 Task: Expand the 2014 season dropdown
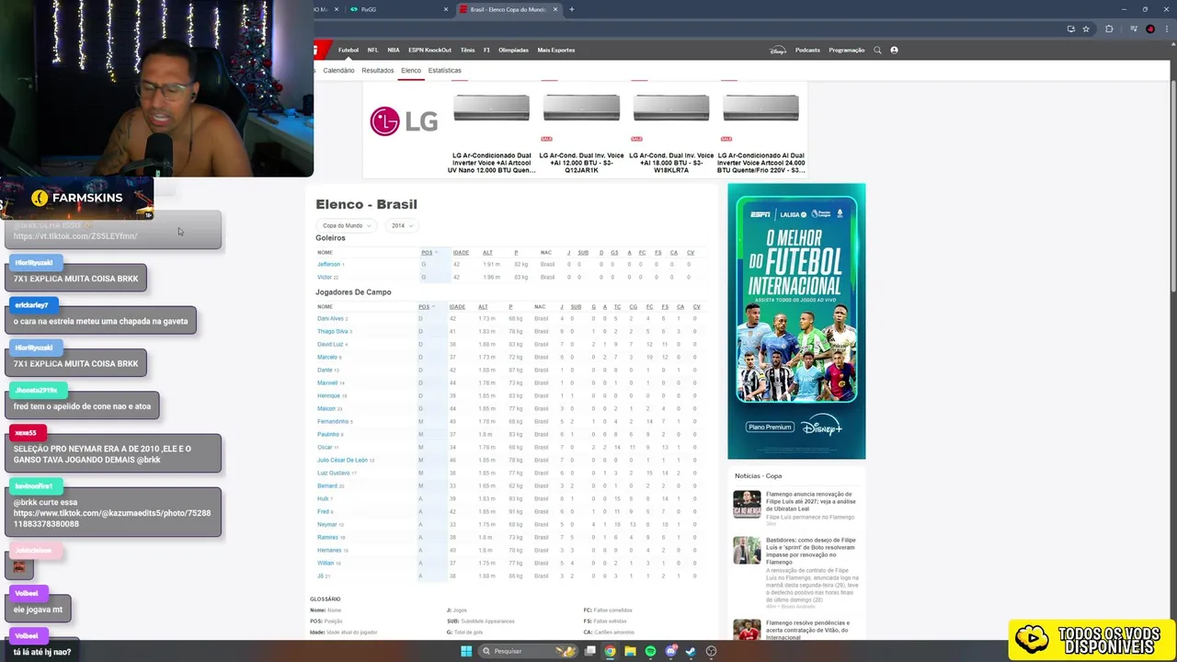click(401, 225)
